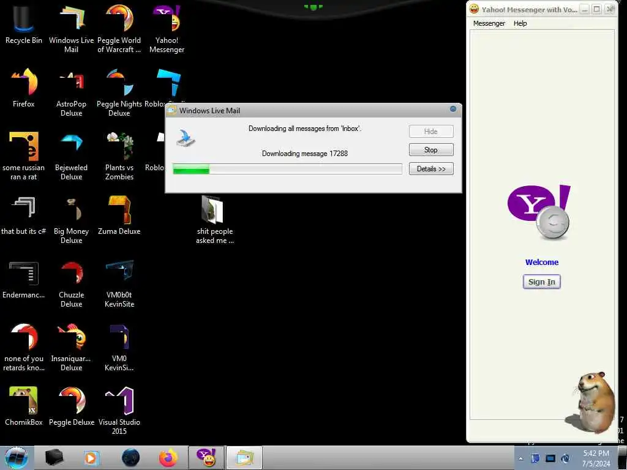Select Peggle Deluxe desktop icon
The width and height of the screenshot is (627, 470).
[x=71, y=406]
